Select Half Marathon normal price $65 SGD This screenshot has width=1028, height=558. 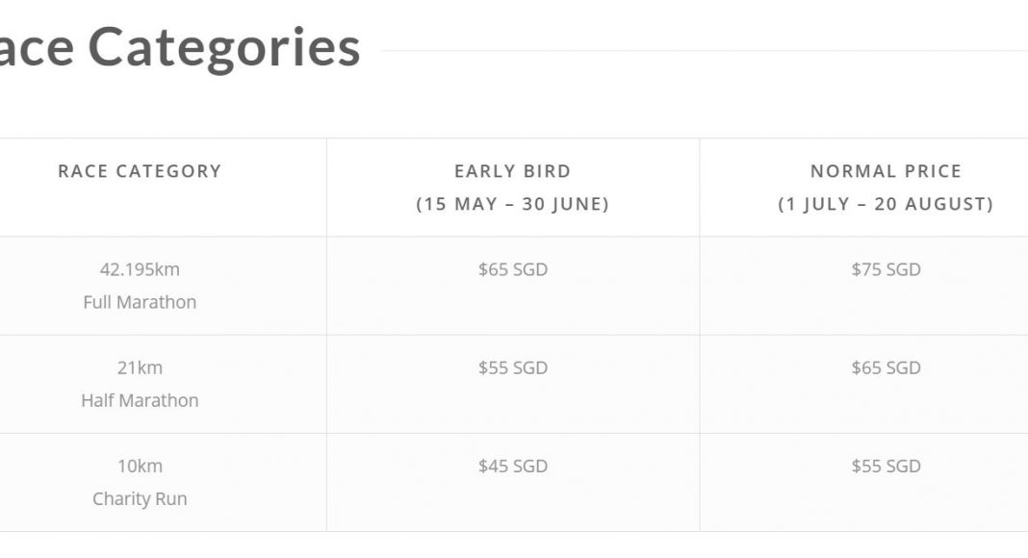[x=886, y=368]
